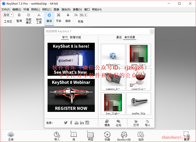Screen dimensions: 196x142
Task: Open the animation demo scene thumbnail
Action: click(x=113, y=55)
